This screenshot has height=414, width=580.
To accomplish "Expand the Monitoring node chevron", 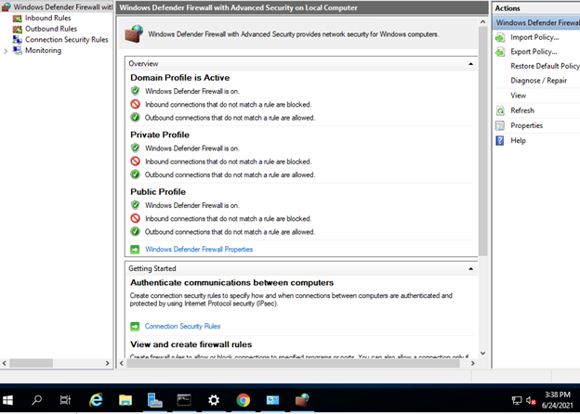I will coord(6,51).
